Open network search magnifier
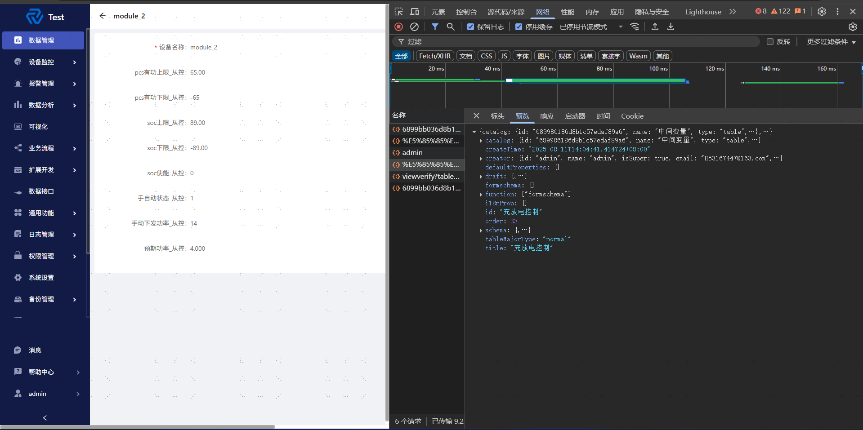Image resolution: width=863 pixels, height=430 pixels. click(451, 27)
